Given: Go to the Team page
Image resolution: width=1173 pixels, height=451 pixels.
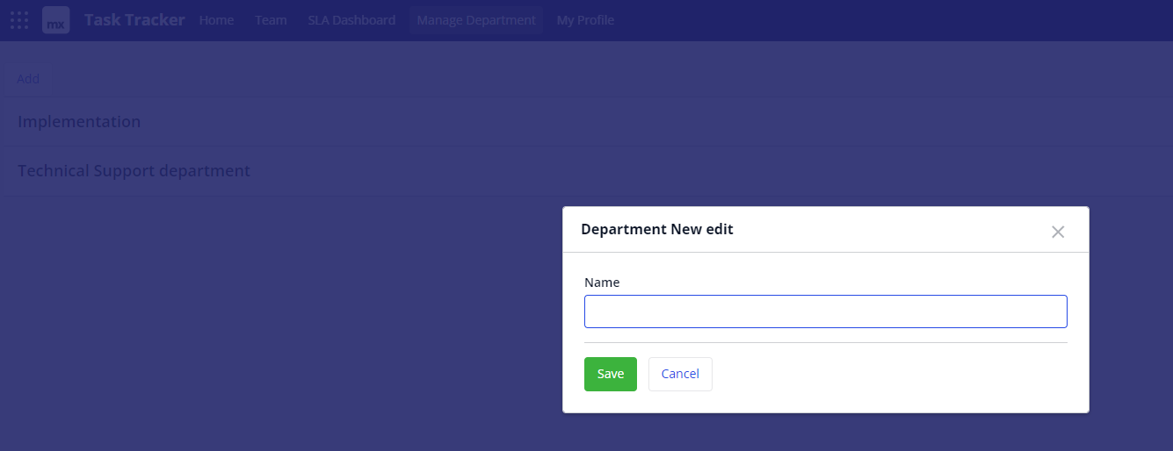Looking at the screenshot, I should coord(271,20).
